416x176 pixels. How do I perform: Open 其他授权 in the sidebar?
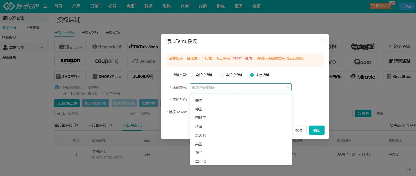[9, 38]
